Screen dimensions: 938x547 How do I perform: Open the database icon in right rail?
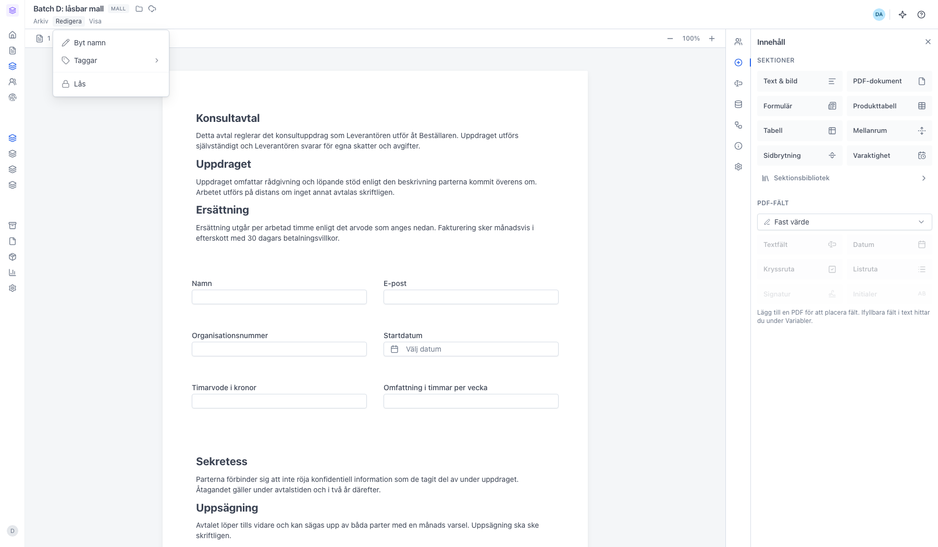tap(738, 104)
